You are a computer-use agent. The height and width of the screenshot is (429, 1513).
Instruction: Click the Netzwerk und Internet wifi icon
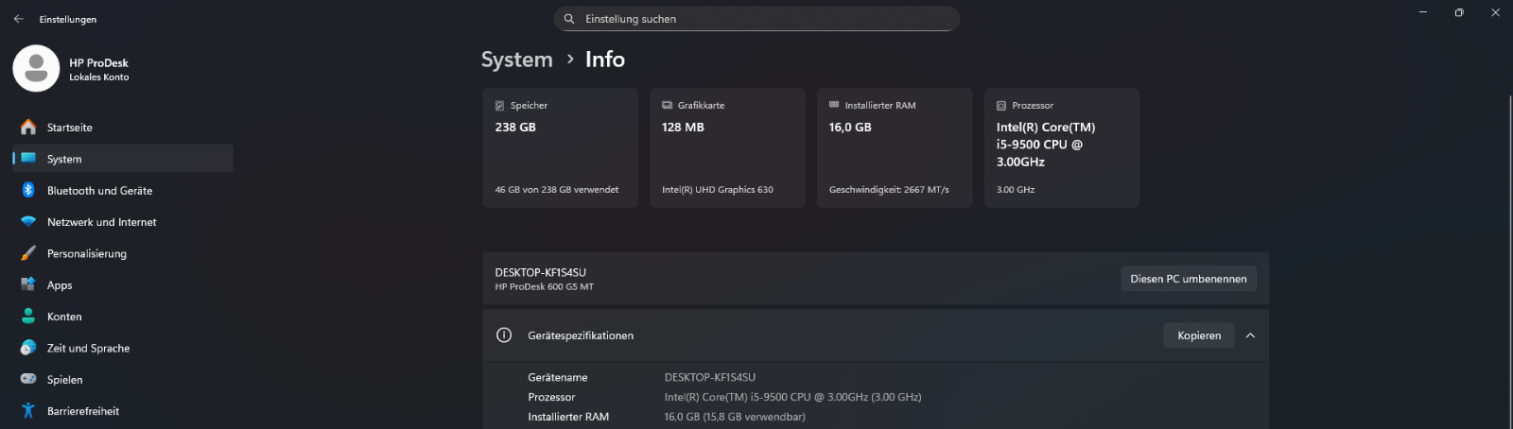[x=28, y=222]
